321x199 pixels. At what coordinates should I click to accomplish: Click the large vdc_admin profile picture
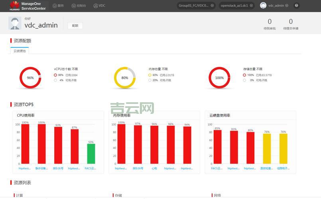coord(15,23)
